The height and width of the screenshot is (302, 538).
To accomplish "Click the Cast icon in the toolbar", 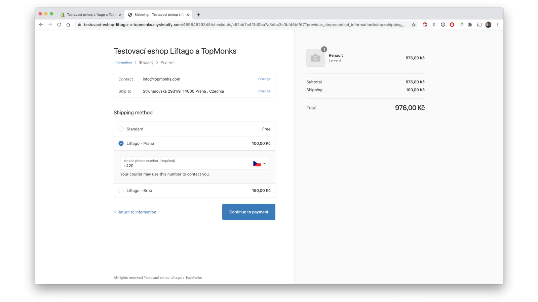I will (x=479, y=24).
